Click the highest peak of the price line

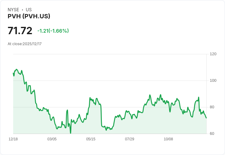click(17, 69)
